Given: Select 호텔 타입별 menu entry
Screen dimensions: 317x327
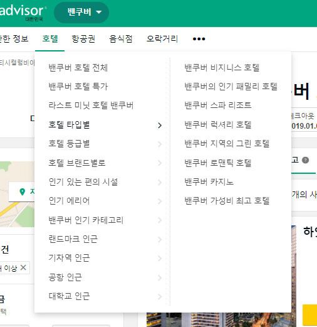Looking at the screenshot, I should [x=69, y=125].
